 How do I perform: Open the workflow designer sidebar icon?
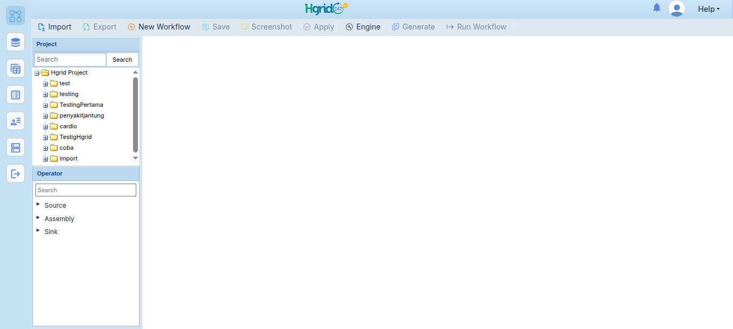pyautogui.click(x=16, y=16)
